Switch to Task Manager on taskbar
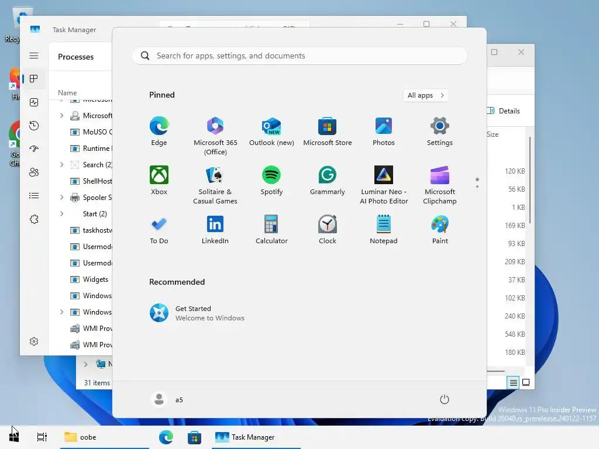The height and width of the screenshot is (449, 599). pos(256,437)
